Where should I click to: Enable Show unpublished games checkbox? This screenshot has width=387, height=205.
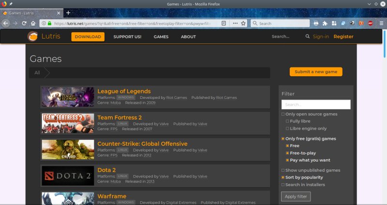coord(283,170)
